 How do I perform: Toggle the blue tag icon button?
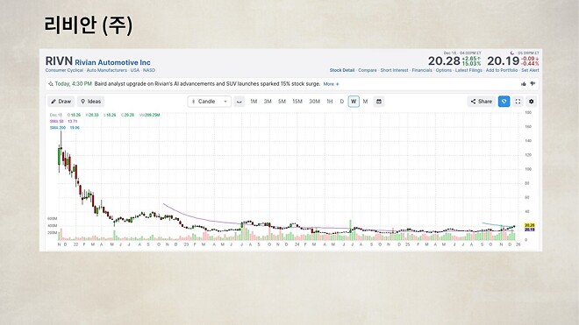click(x=504, y=102)
